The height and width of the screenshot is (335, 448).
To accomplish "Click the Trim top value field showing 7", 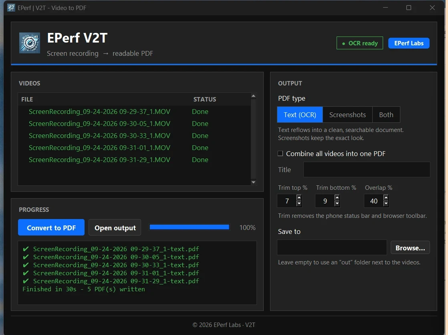I will click(x=287, y=201).
